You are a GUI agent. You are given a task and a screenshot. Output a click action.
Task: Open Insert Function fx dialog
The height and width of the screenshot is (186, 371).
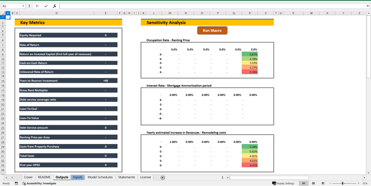(x=54, y=6)
